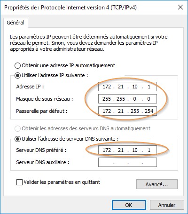The image size is (188, 214).
Task: Click the Serveur DNS auxiliaire label text
Action: 42,162
